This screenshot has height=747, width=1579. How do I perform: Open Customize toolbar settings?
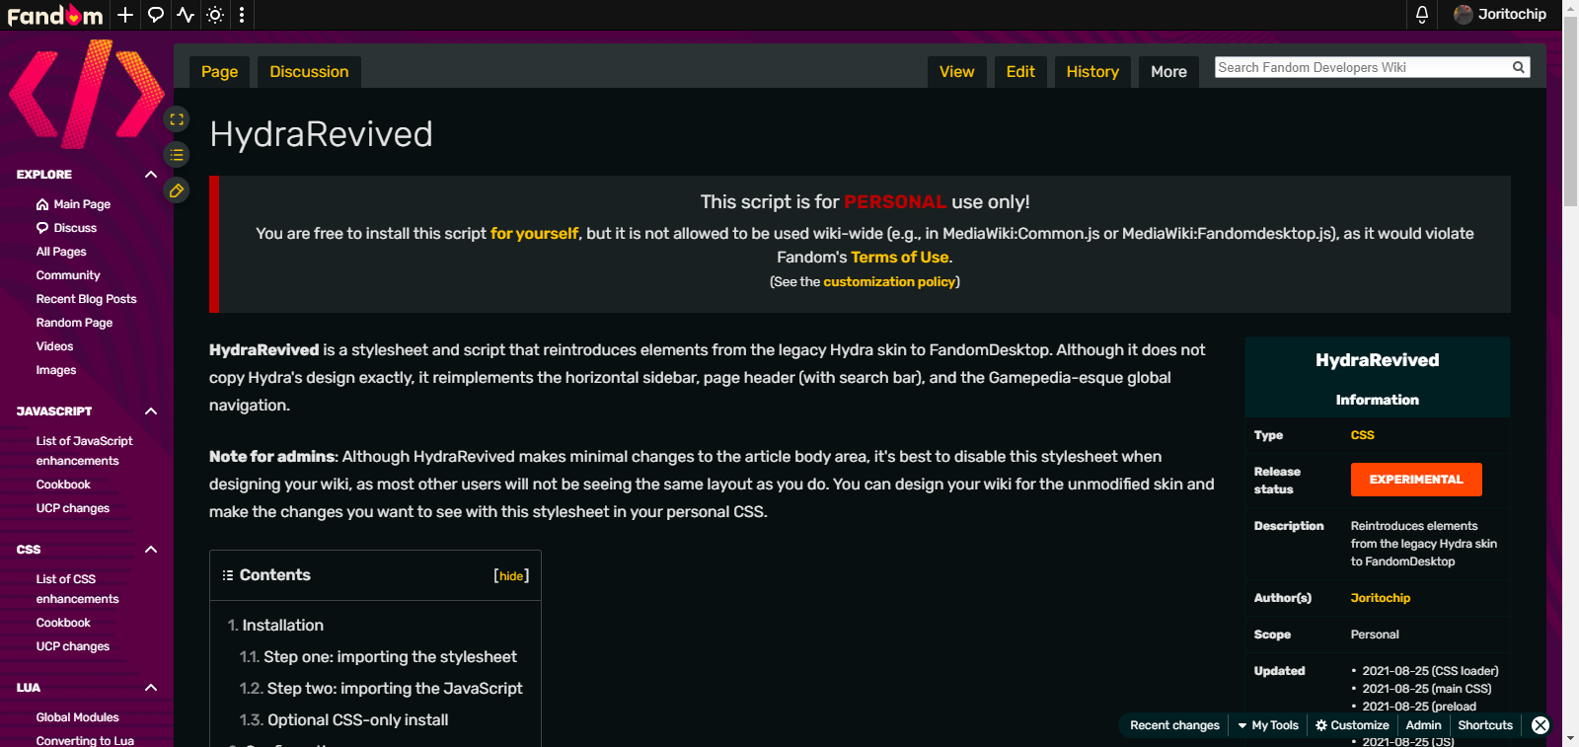pos(1352,725)
